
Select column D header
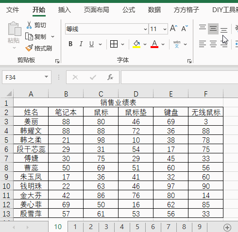point(136,94)
